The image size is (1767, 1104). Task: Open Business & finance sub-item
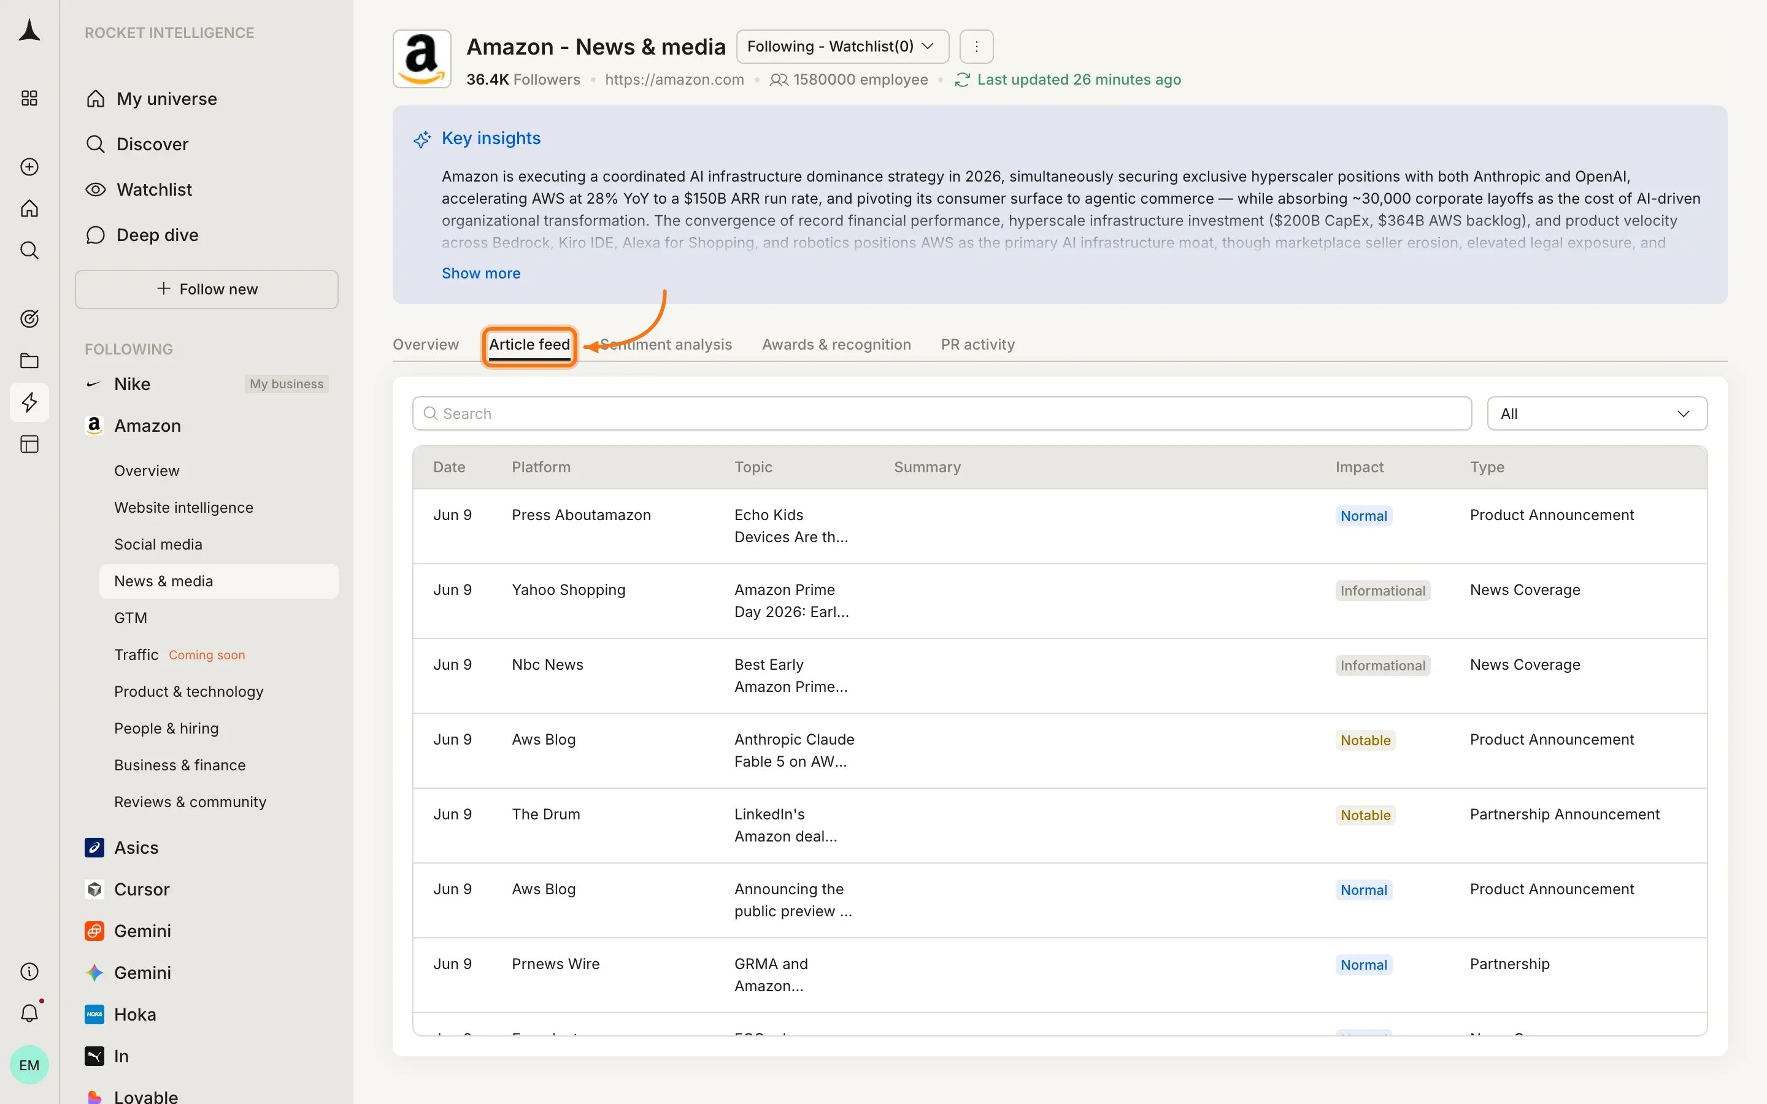[x=180, y=764]
